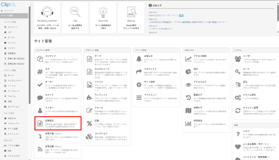
Task: Collapse the サイト管理 section in the sidebar
Action: [14, 16]
